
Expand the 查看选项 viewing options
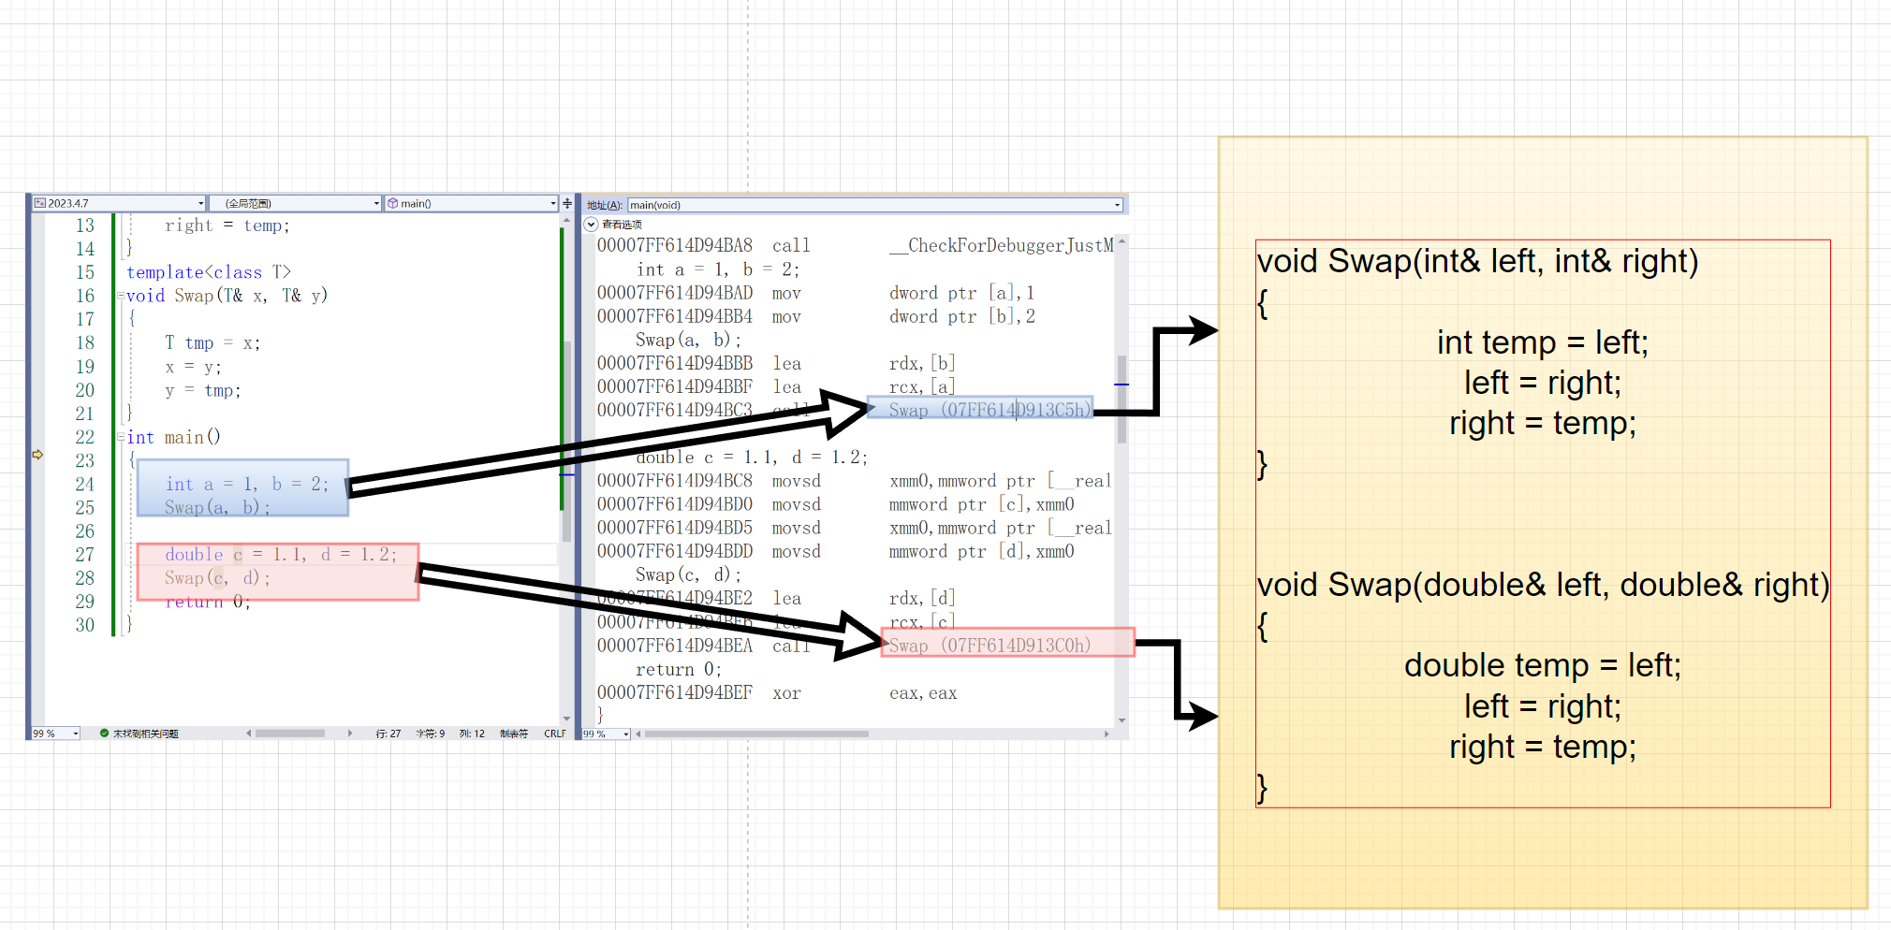click(x=591, y=225)
